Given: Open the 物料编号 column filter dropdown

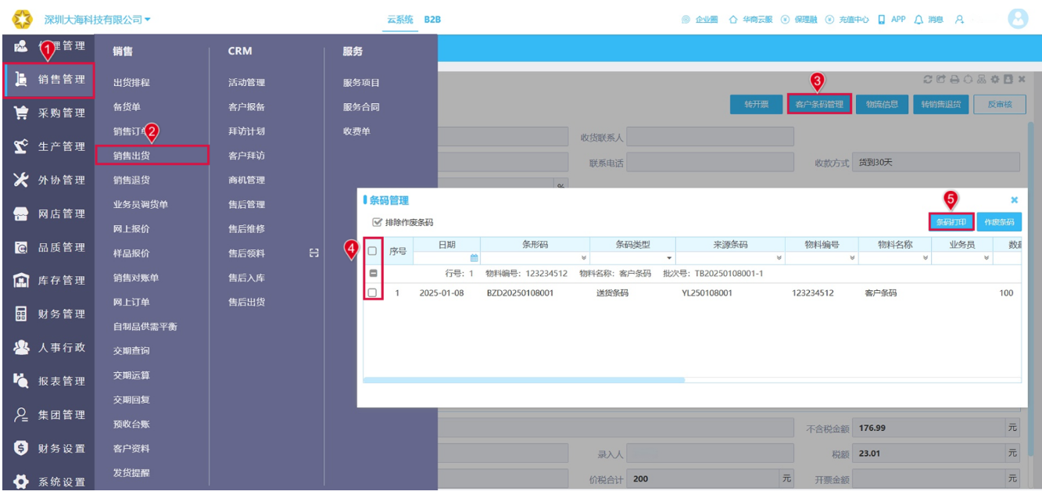Looking at the screenshot, I should click(851, 258).
